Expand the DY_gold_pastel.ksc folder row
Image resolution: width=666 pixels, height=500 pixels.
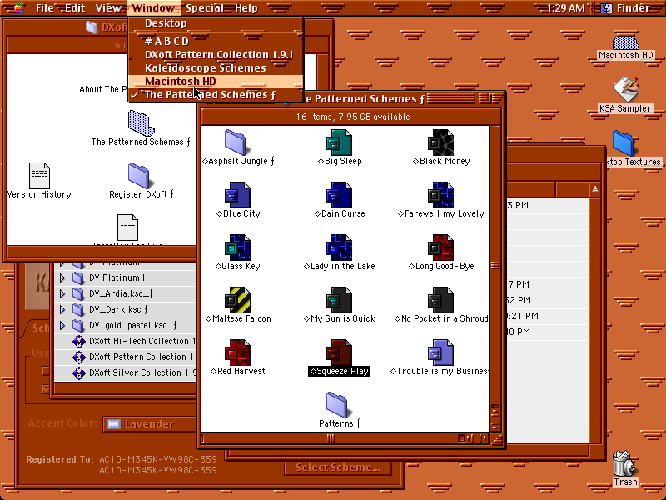pyautogui.click(x=62, y=325)
